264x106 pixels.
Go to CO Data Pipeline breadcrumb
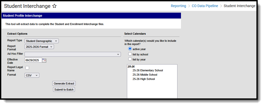tap(205, 6)
